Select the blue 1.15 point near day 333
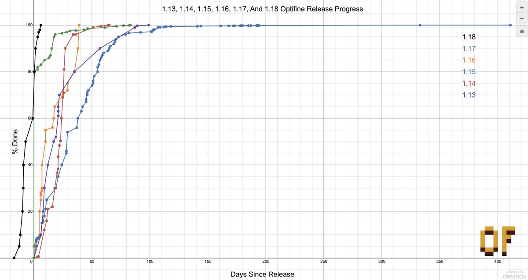 click(420, 25)
